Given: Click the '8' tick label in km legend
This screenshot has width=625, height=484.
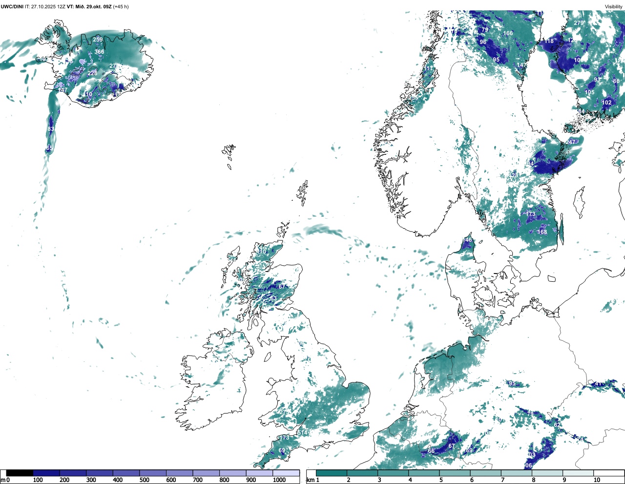Looking at the screenshot, I should click(533, 480).
